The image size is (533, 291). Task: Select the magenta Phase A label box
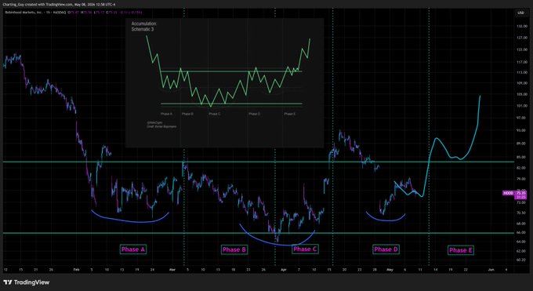click(x=133, y=249)
